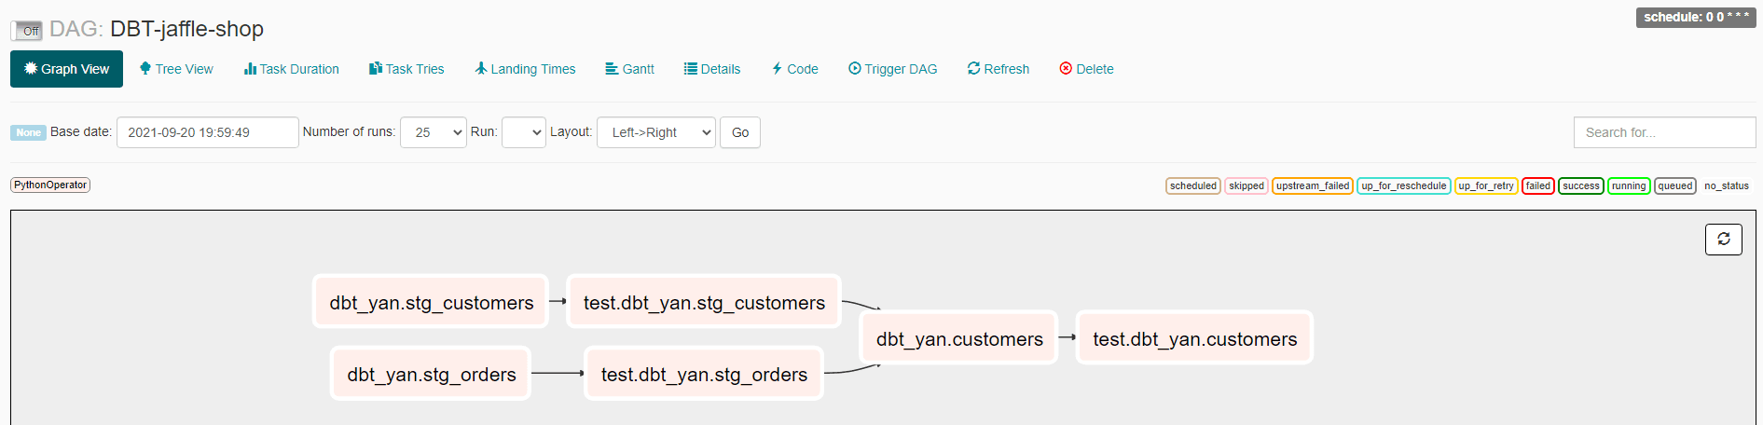
Task: Click the failed status legend swatch
Action: click(1537, 185)
